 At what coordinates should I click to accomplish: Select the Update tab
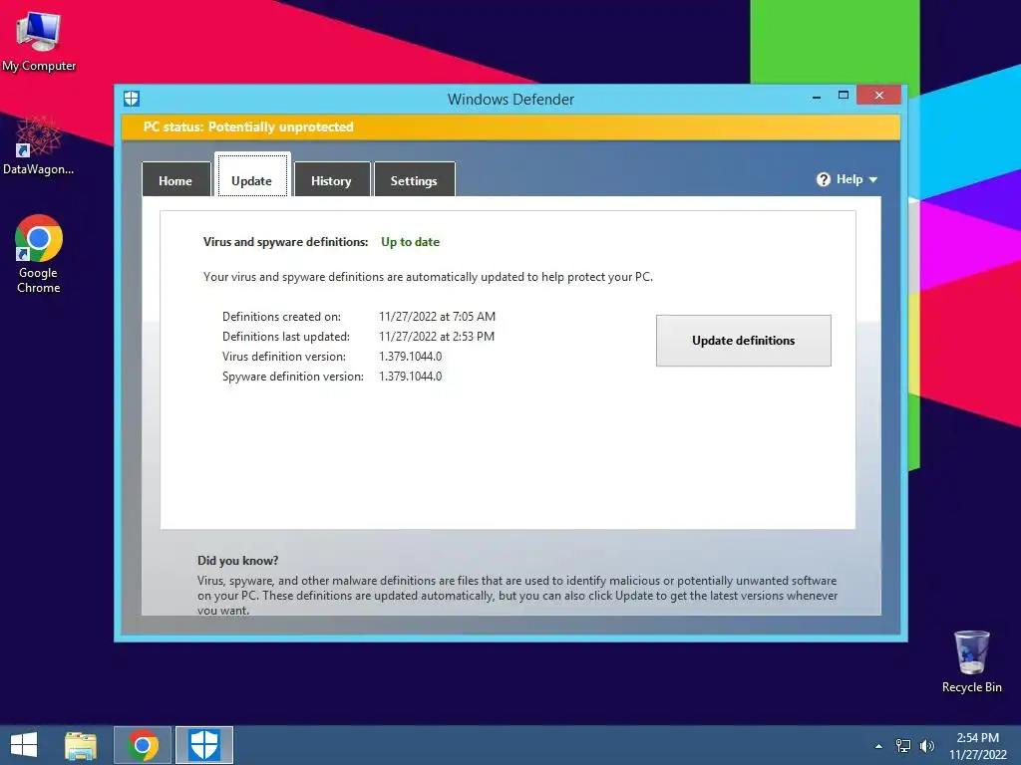pos(252,174)
